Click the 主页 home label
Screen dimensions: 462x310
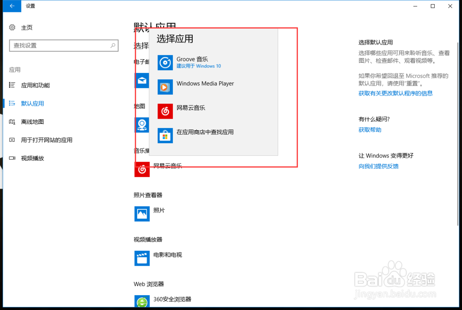(27, 27)
